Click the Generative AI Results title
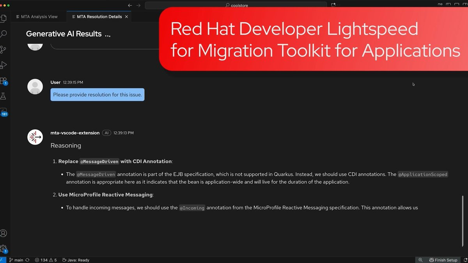The height and width of the screenshot is (263, 468). [64, 34]
